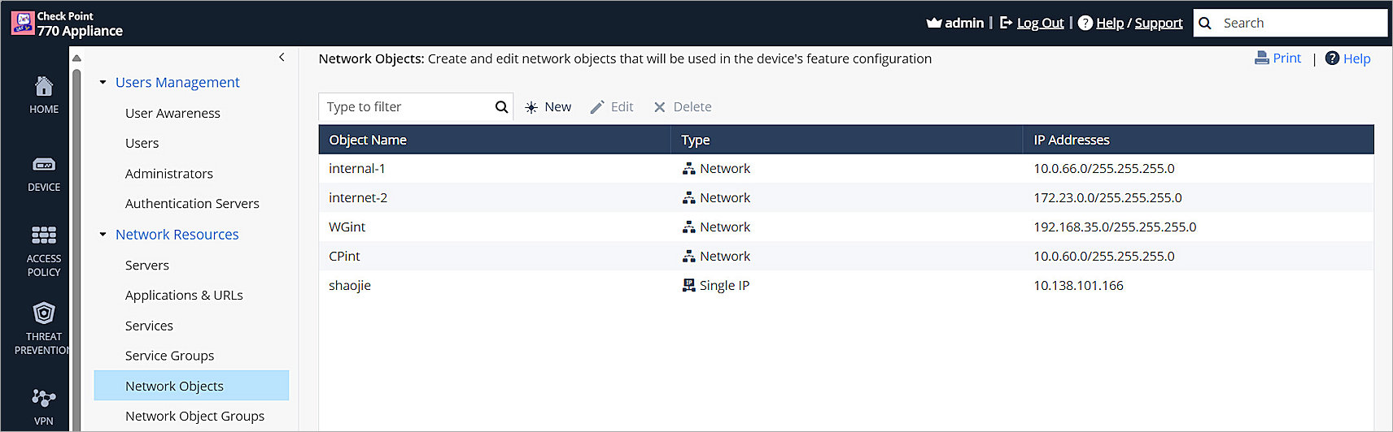Click the New object star icon

pos(531,107)
